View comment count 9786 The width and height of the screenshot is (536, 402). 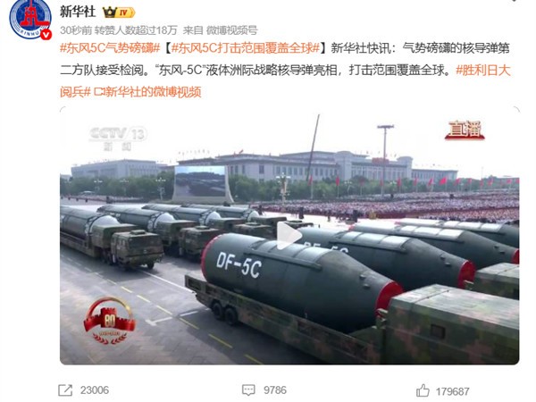tap(275, 390)
